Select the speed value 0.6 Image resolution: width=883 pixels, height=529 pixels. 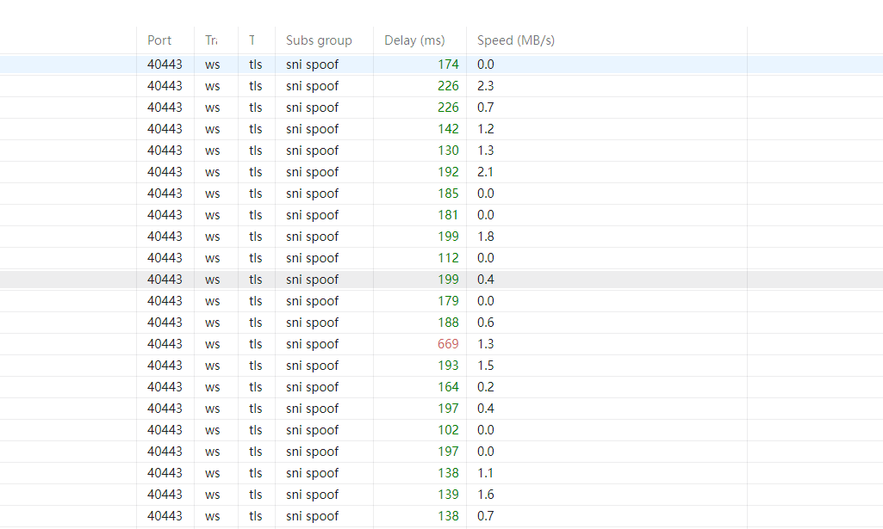pyautogui.click(x=485, y=323)
